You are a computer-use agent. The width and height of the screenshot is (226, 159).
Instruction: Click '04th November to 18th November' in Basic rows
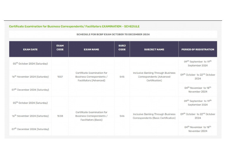tap(198, 129)
